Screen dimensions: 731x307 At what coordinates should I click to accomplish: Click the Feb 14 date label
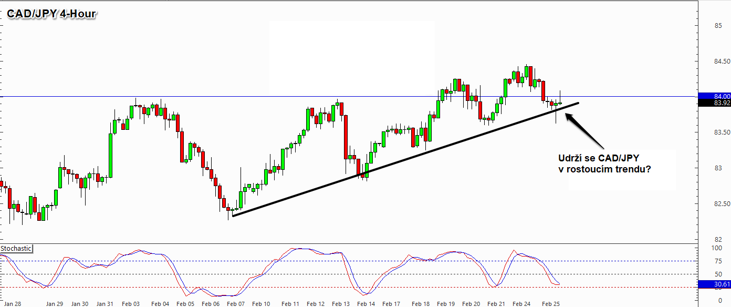[x=366, y=304]
